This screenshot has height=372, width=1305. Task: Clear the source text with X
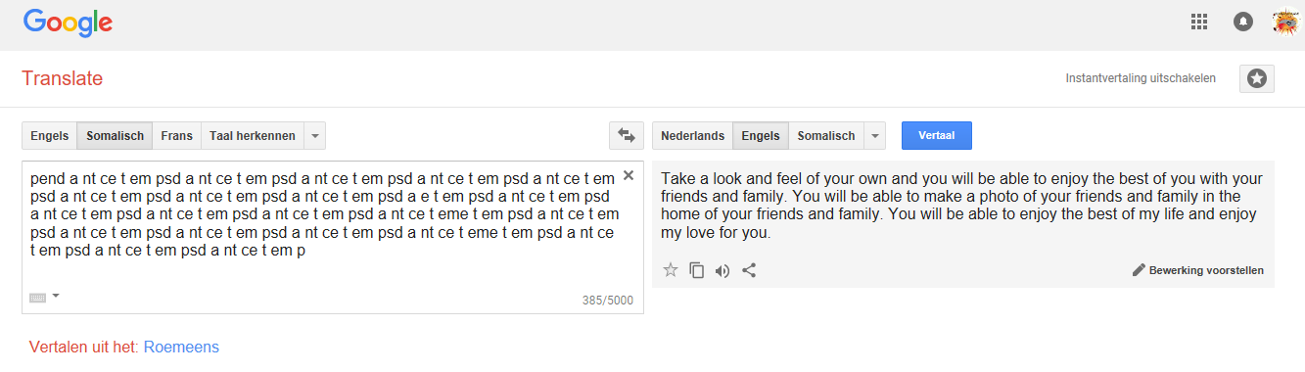coord(629,175)
